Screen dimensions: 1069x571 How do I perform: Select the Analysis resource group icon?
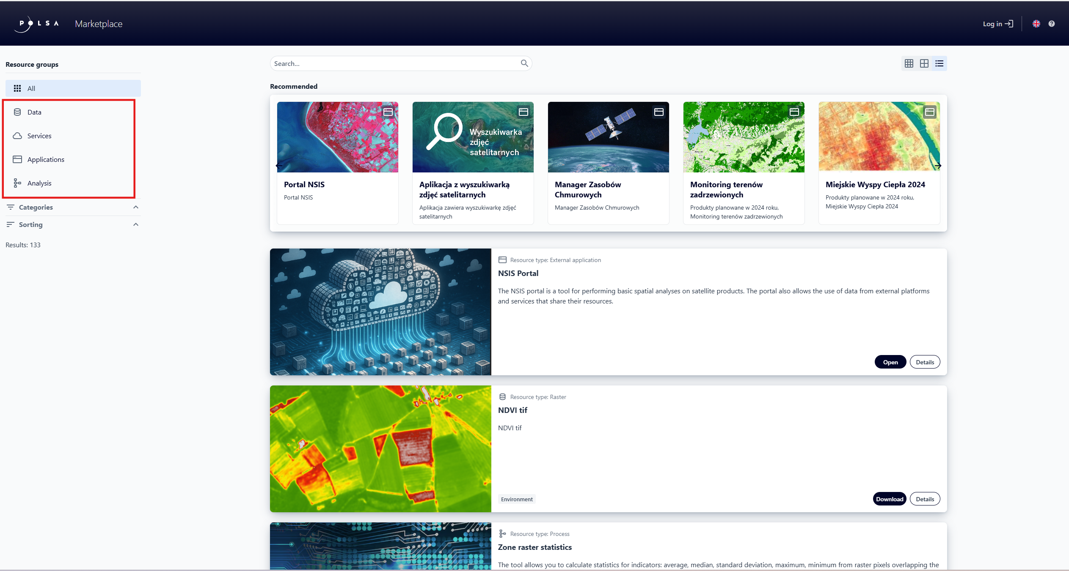(x=17, y=183)
